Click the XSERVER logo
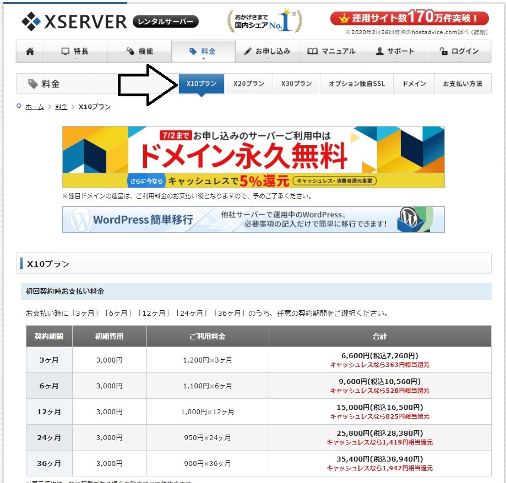This screenshot has height=483, width=506. [x=74, y=21]
